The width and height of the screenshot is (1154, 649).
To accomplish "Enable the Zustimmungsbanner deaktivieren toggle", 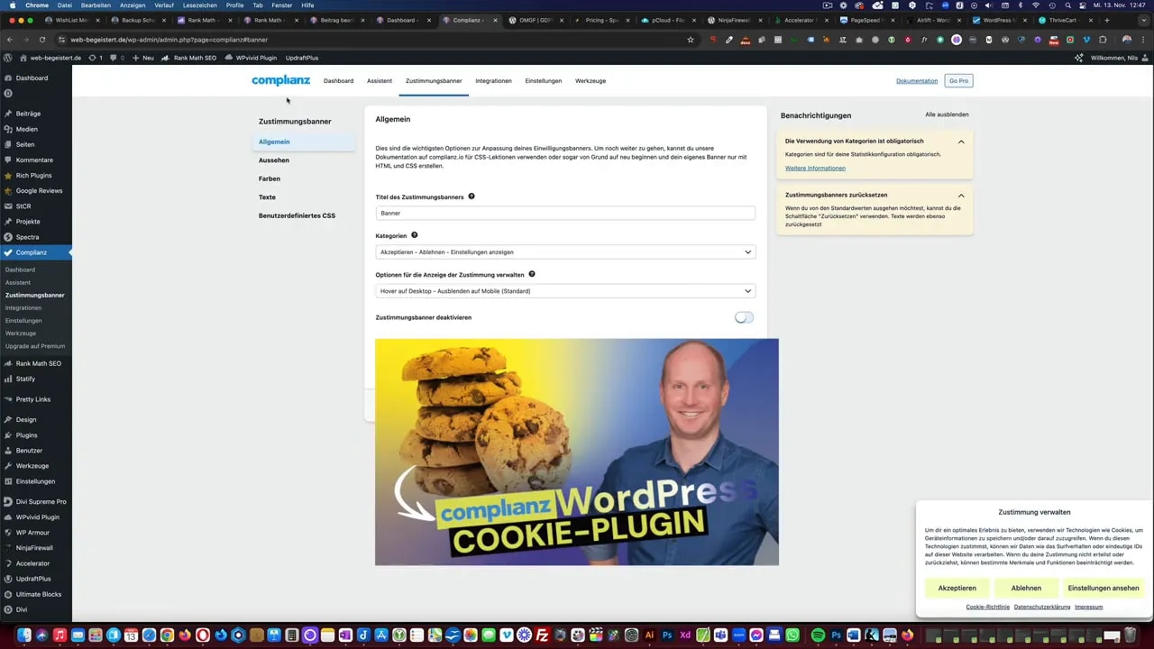I will 743,317.
